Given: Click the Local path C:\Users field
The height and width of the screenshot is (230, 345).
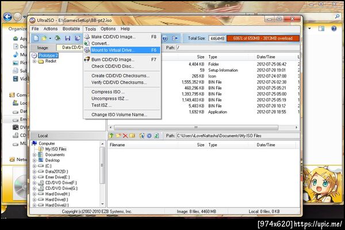Looking at the screenshot, I should pyautogui.click(x=238, y=136).
